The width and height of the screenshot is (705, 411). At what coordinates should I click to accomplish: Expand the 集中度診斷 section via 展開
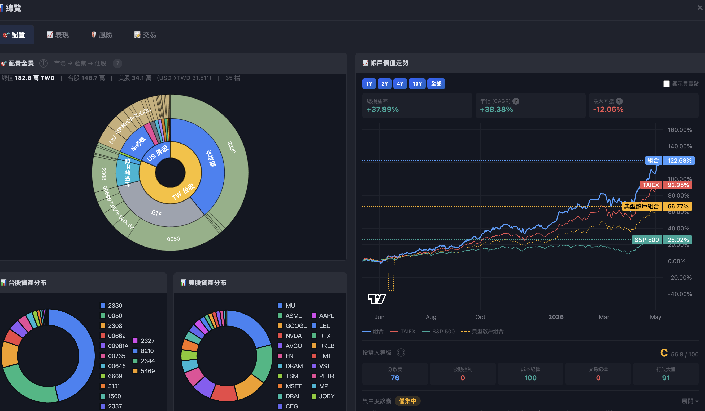click(x=690, y=401)
